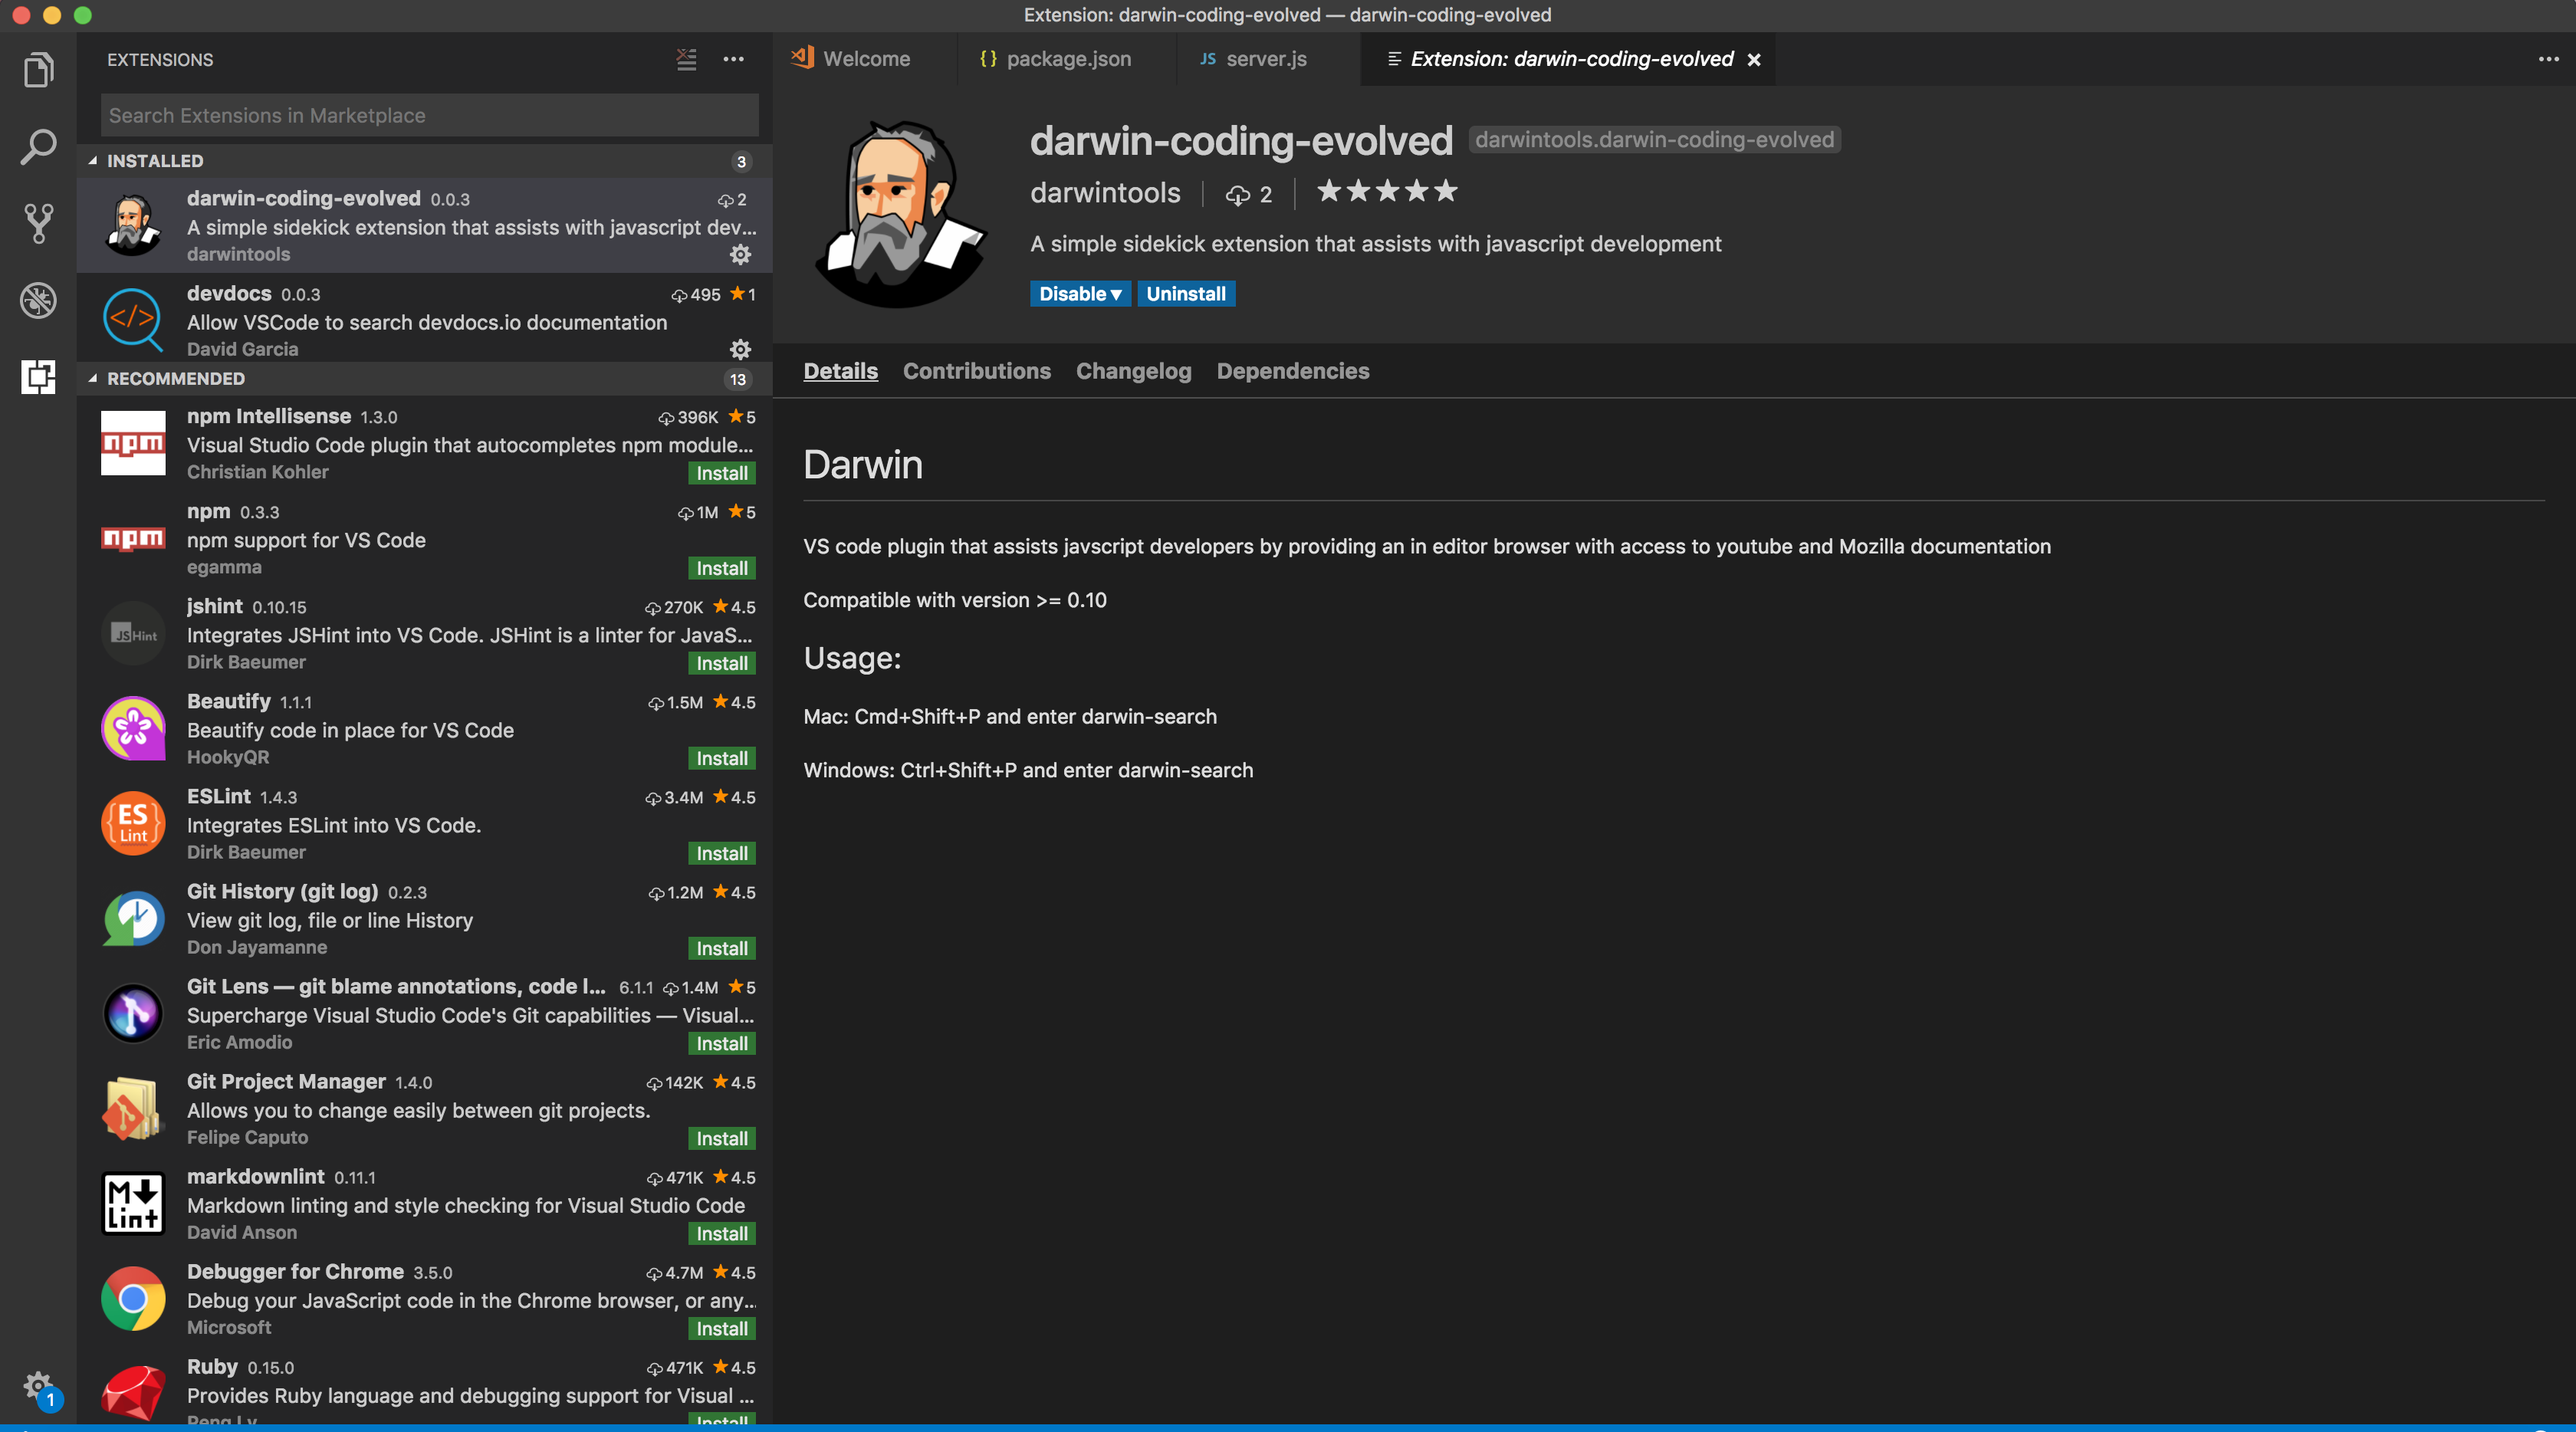
Task: Close the Extension: darwin-coding-evolved tab
Action: click(1753, 60)
